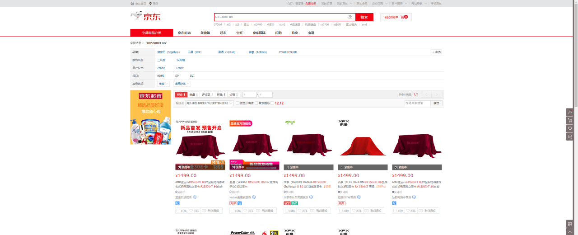Open favorites heart icon in right sidebar
Viewport: 578px width, 235px height.
click(x=570, y=128)
